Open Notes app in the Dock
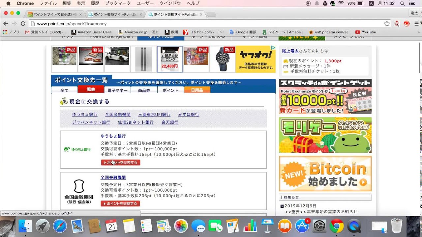The height and width of the screenshot is (237, 422). (x=129, y=226)
